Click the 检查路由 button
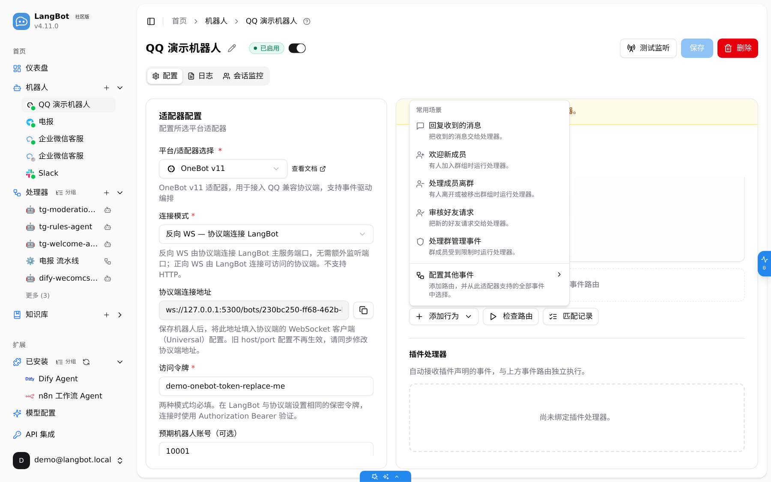Screen dimensions: 771x482 click(511, 316)
